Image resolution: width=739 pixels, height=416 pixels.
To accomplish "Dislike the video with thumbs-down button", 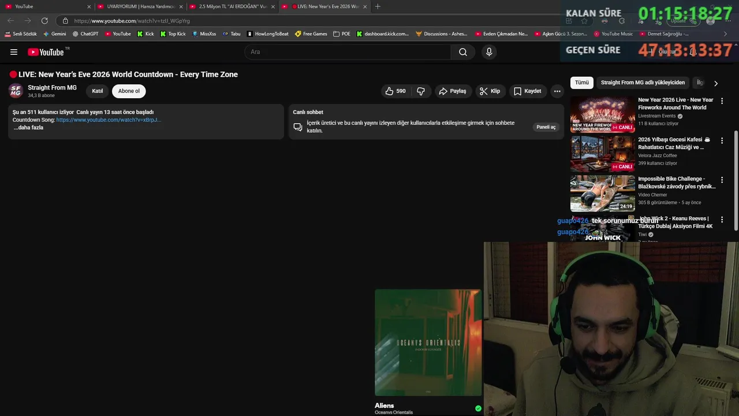I will pyautogui.click(x=421, y=91).
